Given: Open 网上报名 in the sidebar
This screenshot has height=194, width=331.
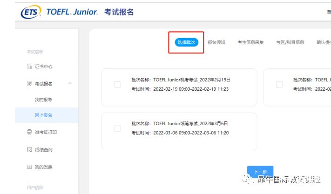Looking at the screenshot, I should click(x=47, y=115).
